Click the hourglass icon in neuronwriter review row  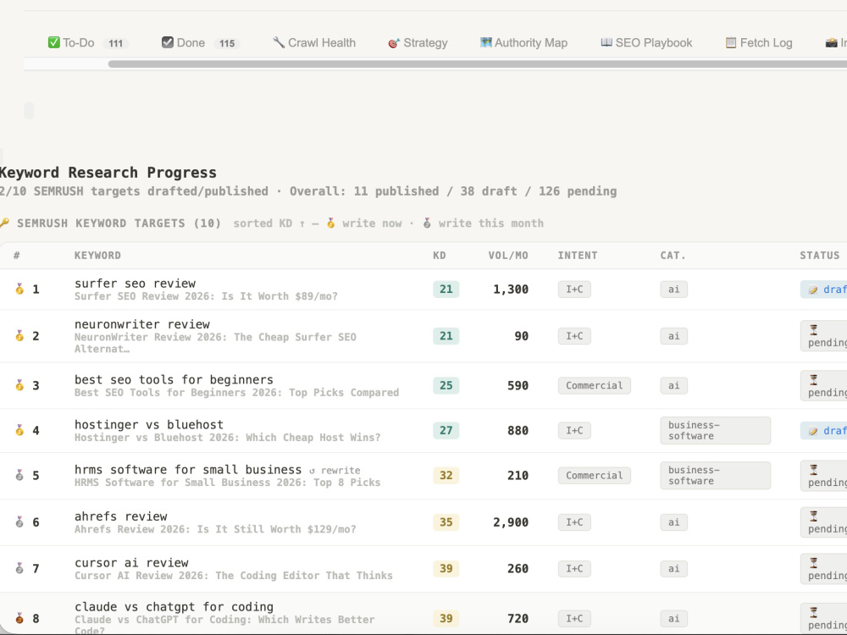(813, 329)
